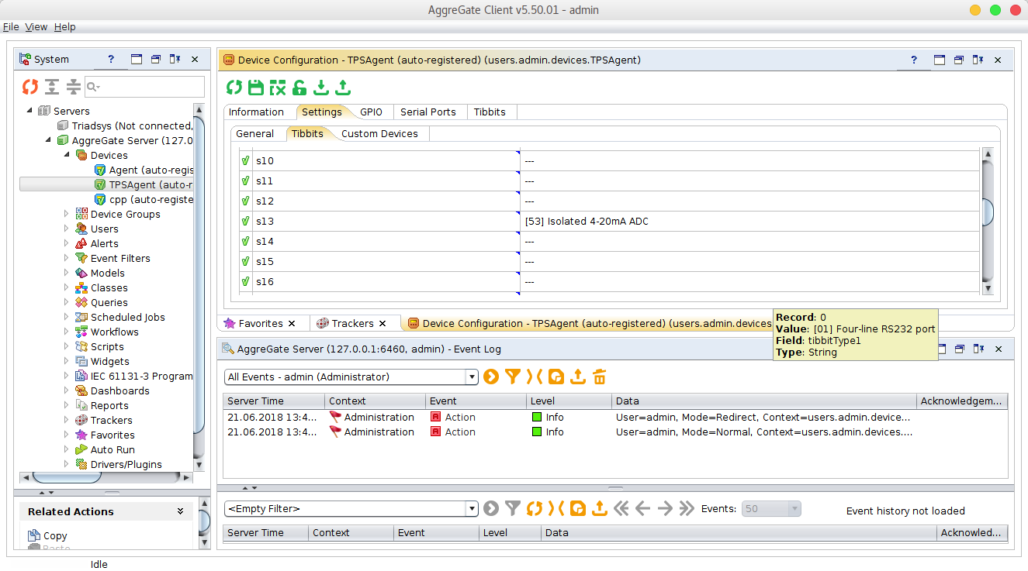This screenshot has width=1028, height=571.
Task: Collapse all nodes in System tree
Action: pyautogui.click(x=73, y=86)
